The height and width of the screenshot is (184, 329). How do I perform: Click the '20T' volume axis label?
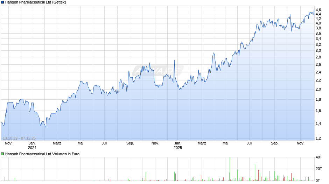click(319, 169)
